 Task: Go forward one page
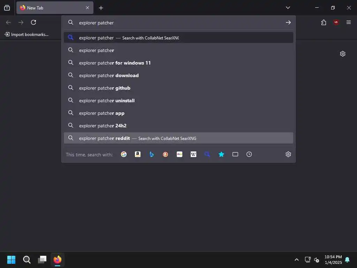click(x=21, y=22)
